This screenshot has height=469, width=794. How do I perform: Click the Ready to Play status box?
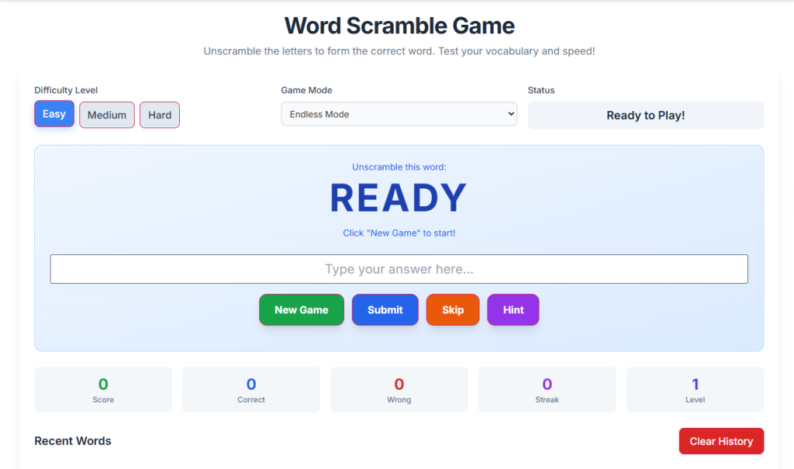(x=645, y=115)
